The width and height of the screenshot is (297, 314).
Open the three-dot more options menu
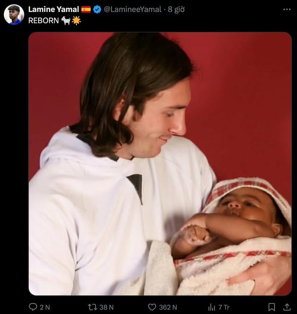[x=287, y=9]
